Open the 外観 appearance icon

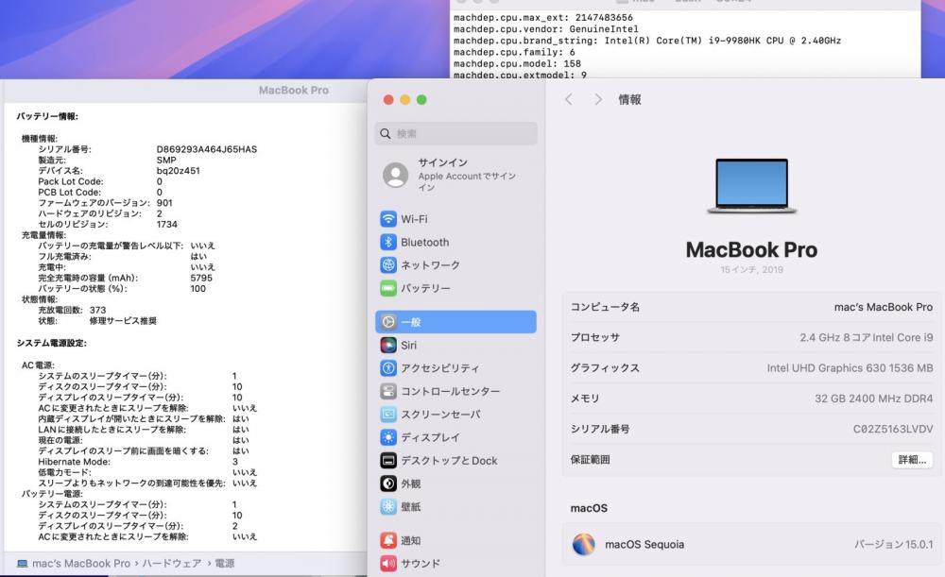388,484
